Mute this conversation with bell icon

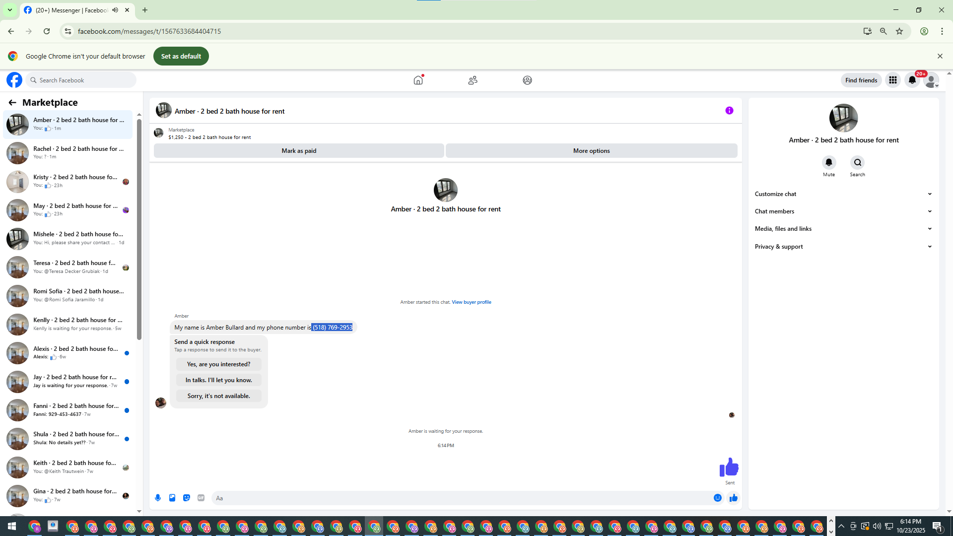click(x=828, y=163)
